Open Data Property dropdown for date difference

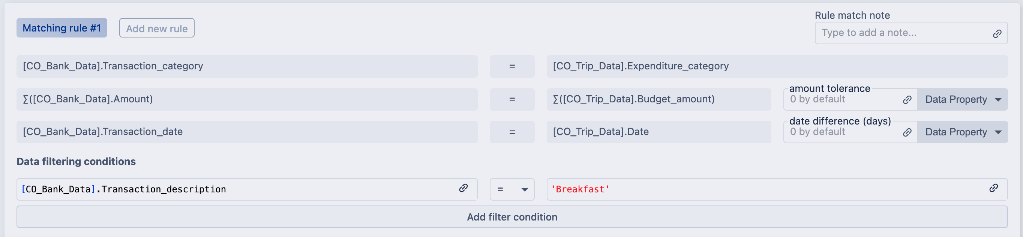(x=962, y=132)
